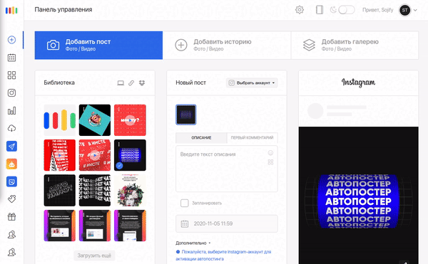The image size is (428, 264).
Task: Click the Добавить галерею button
Action: (x=355, y=45)
